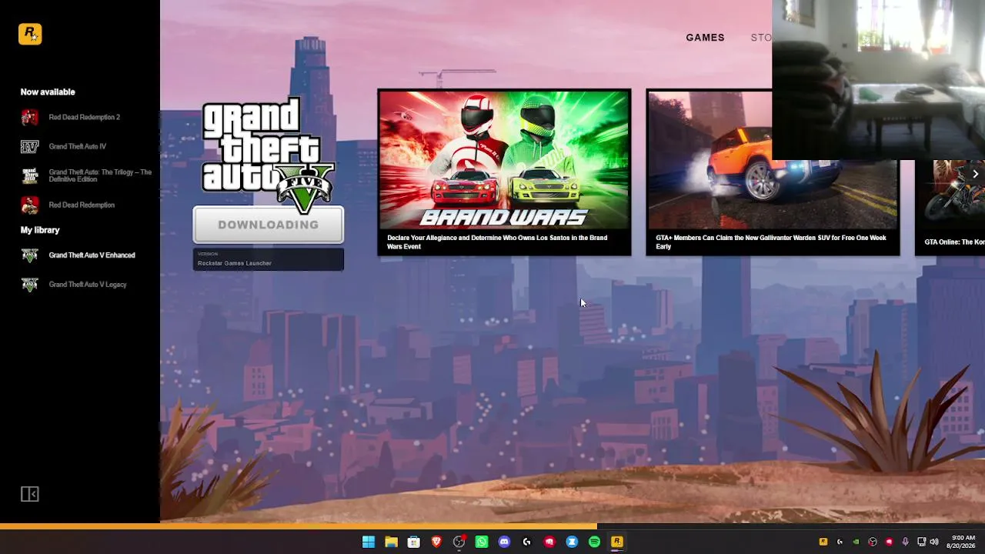
Task: Open the GTA+ Members Warden SUV headline
Action: pos(771,242)
